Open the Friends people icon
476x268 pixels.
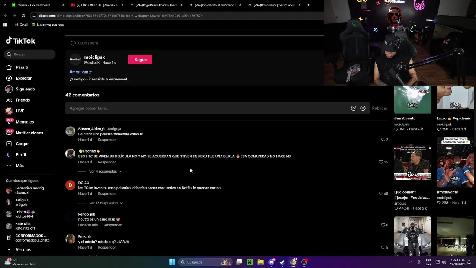tap(9, 100)
